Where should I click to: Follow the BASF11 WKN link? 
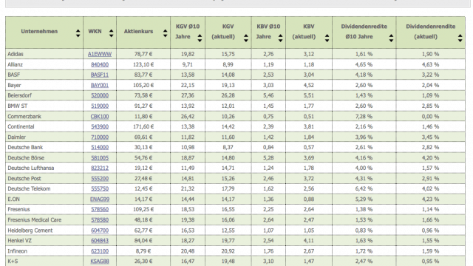pyautogui.click(x=100, y=75)
